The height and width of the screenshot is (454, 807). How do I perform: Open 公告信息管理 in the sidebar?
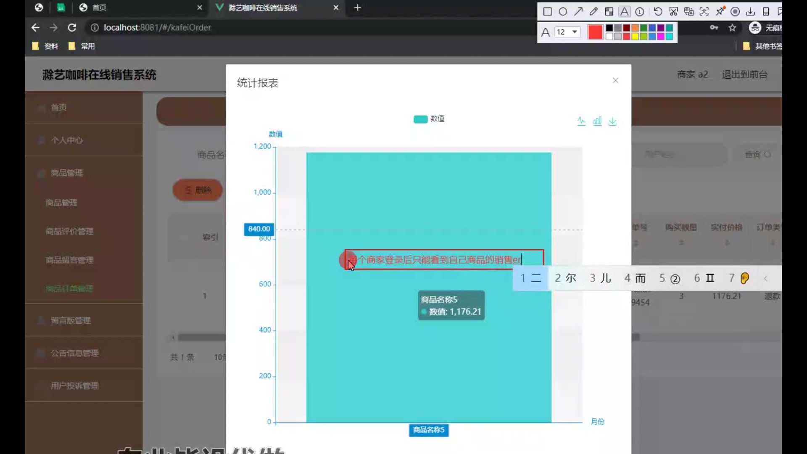[x=84, y=353]
